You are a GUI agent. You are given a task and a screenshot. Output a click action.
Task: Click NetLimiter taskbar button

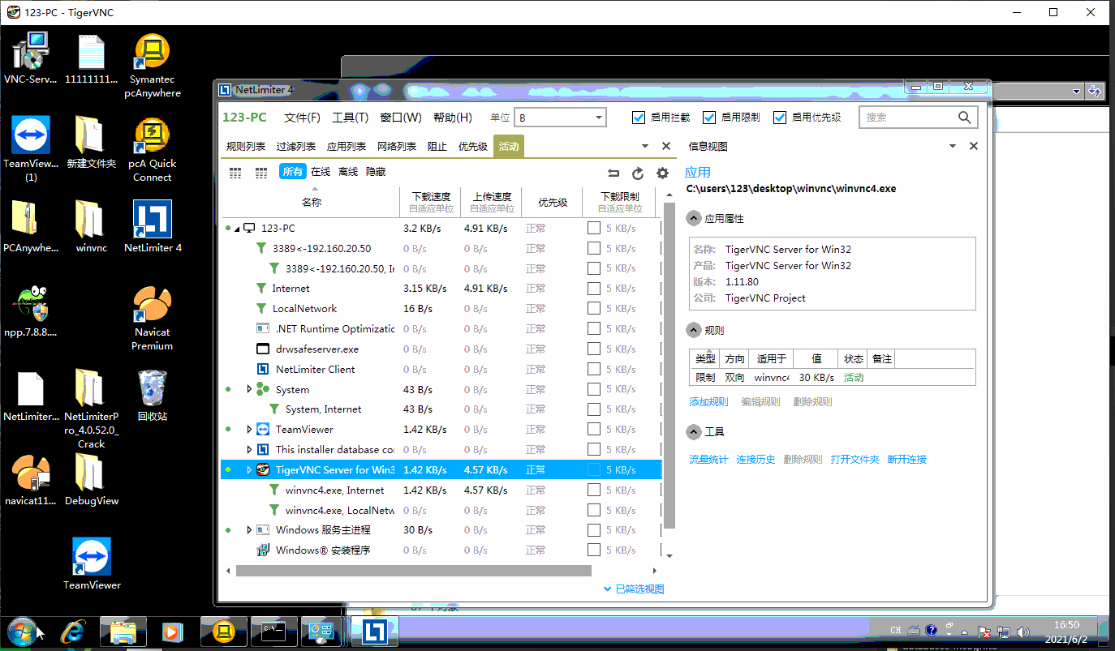[x=373, y=632]
